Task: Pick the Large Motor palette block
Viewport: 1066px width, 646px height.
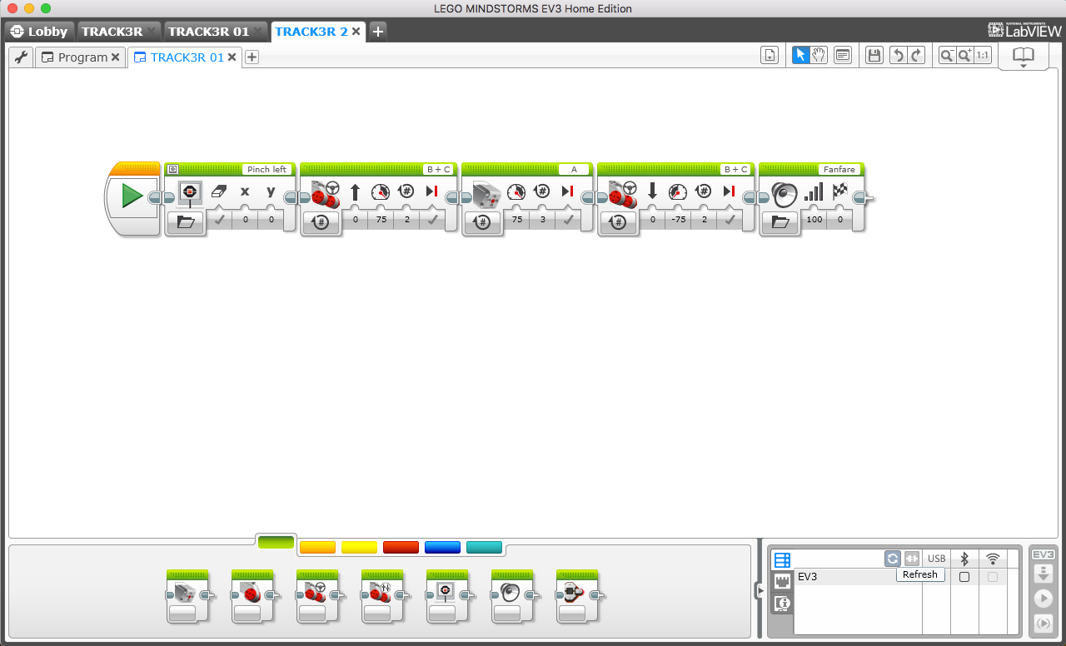Action: click(252, 596)
